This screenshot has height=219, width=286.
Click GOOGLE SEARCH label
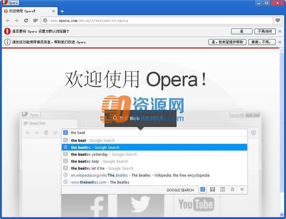(x=180, y=190)
